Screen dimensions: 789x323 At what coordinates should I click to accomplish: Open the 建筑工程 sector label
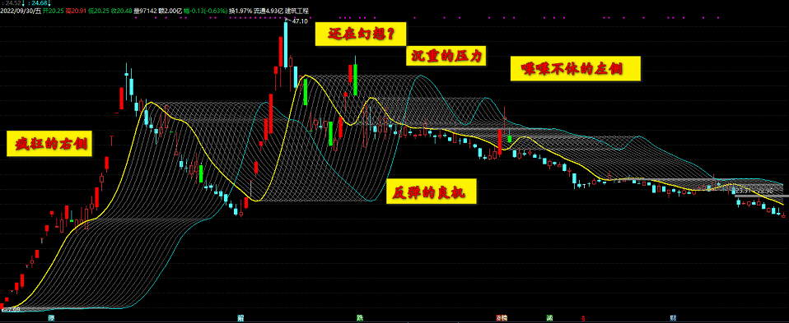click(297, 10)
